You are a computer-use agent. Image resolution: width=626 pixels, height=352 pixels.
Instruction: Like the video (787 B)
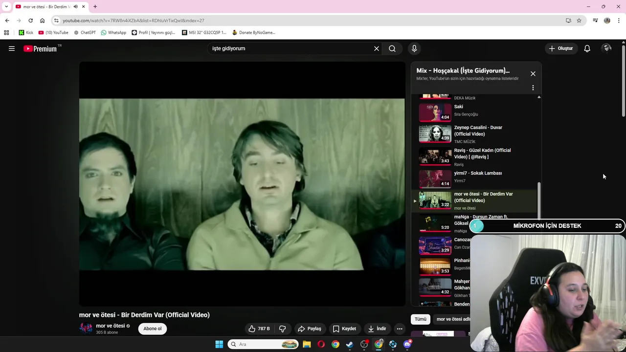point(259,329)
